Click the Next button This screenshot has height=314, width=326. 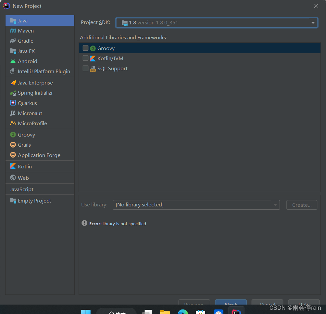tap(231, 303)
